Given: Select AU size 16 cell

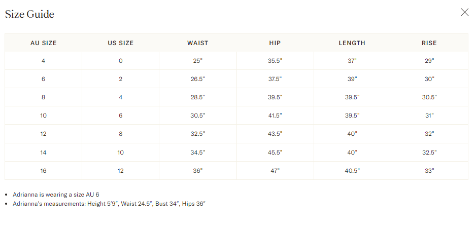Looking at the screenshot, I should pos(44,171).
